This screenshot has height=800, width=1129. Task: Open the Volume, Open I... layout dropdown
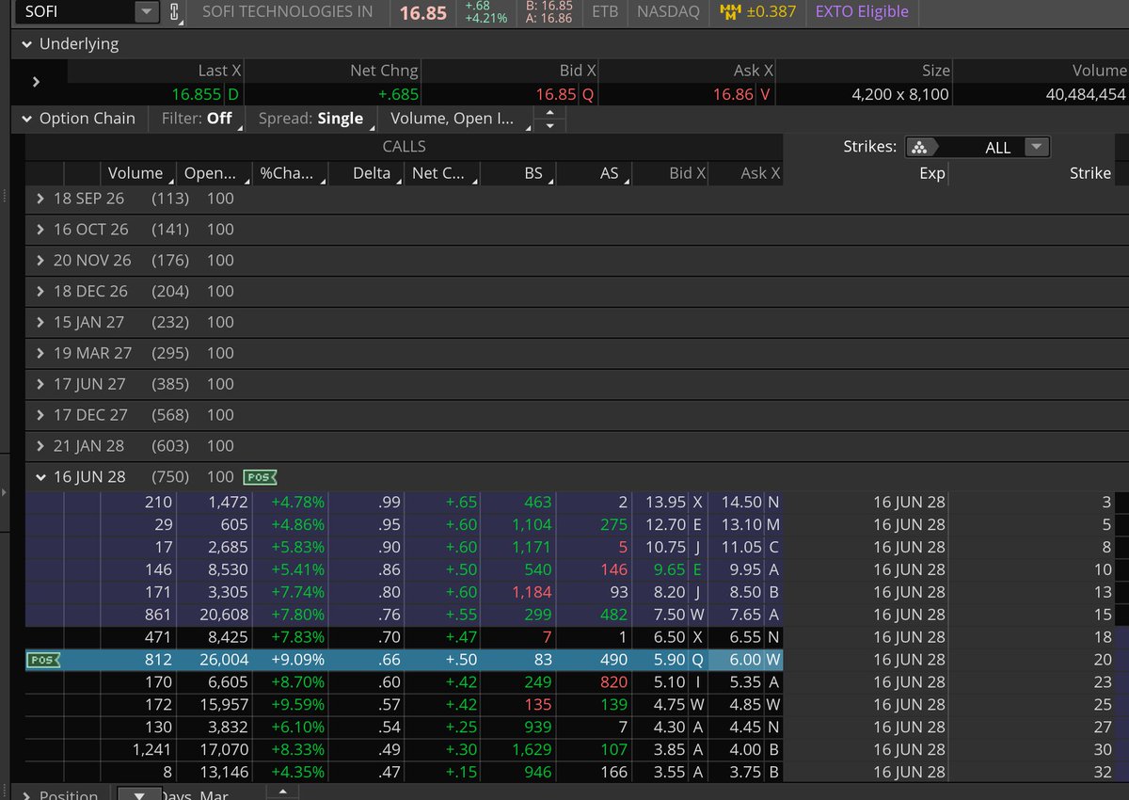[x=454, y=119]
